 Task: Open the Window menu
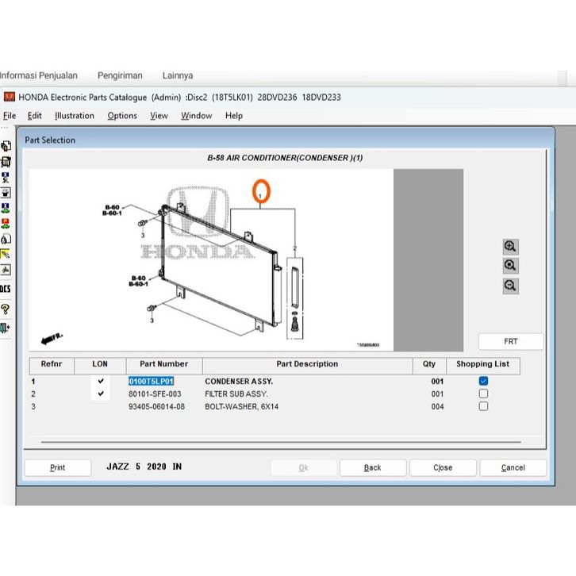[x=196, y=116]
